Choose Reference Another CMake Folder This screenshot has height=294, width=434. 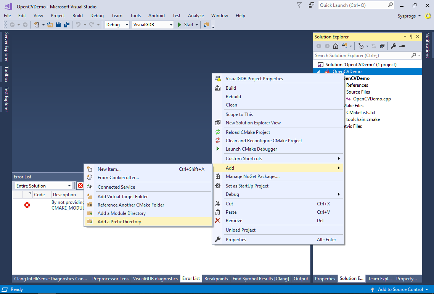(x=148, y=205)
